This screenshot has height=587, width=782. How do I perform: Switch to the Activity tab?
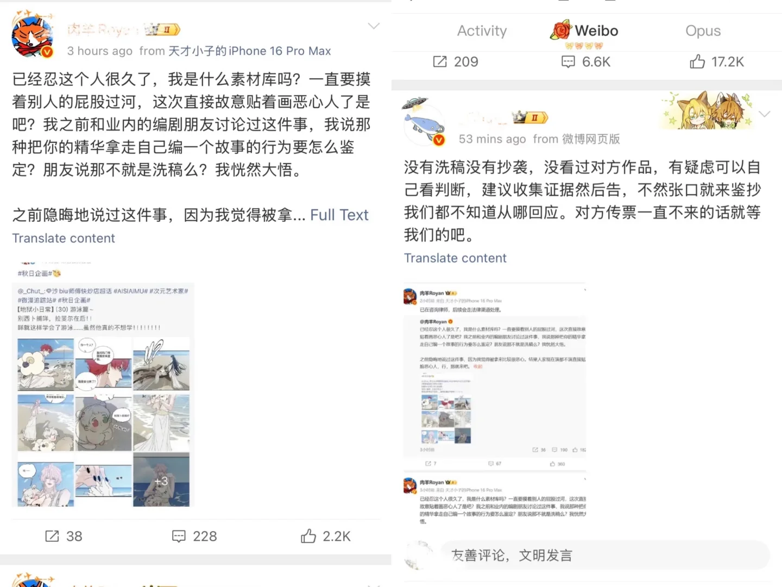(x=482, y=31)
